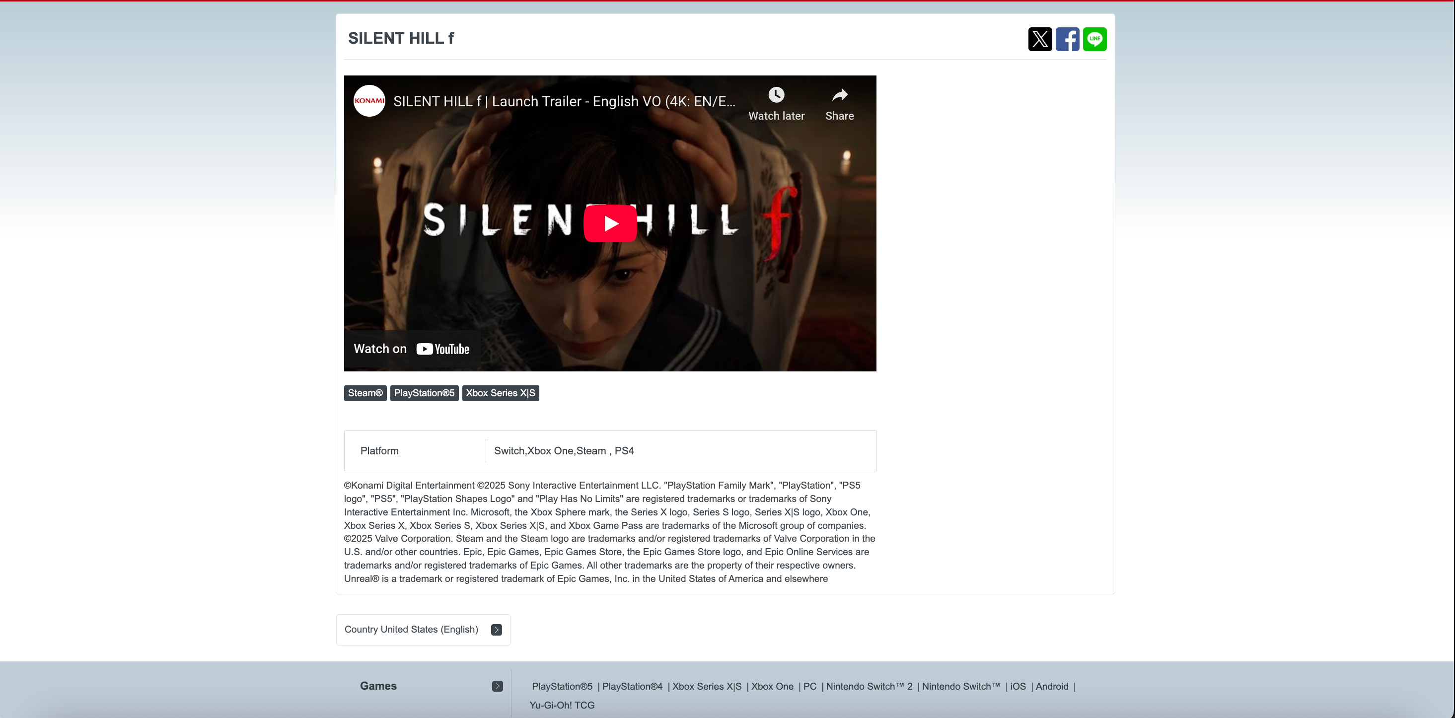Screen dimensions: 1455x718
Task: Play the Silent Hill f trailer
Action: [610, 223]
